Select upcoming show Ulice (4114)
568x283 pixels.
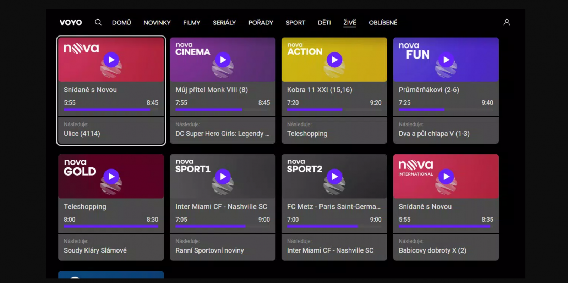point(82,134)
